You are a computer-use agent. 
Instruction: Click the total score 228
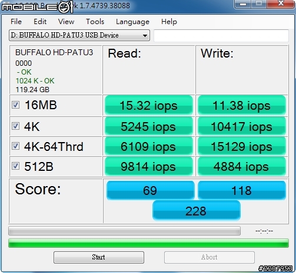pos(196,211)
